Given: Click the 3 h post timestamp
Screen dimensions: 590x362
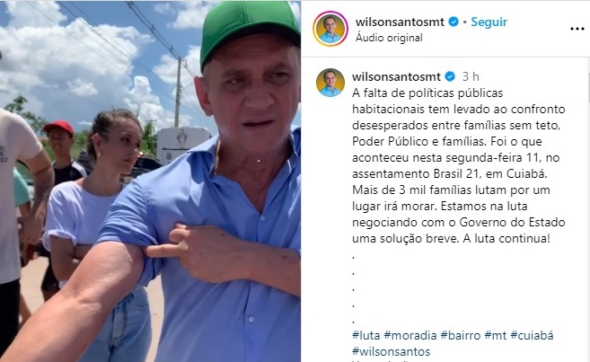Looking at the screenshot, I should tap(471, 76).
